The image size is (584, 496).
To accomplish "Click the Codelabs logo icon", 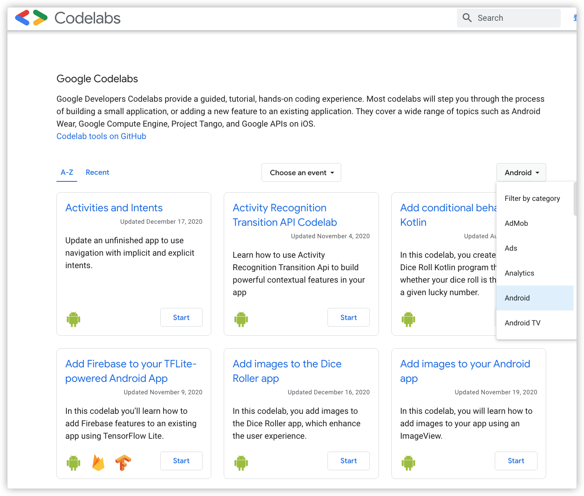I will 31,18.
